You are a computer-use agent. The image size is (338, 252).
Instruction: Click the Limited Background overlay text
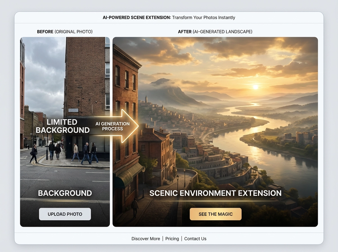pyautogui.click(x=63, y=126)
